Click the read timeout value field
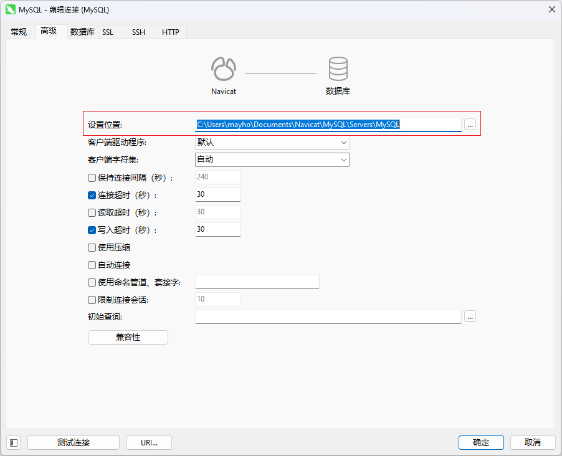 (218, 212)
